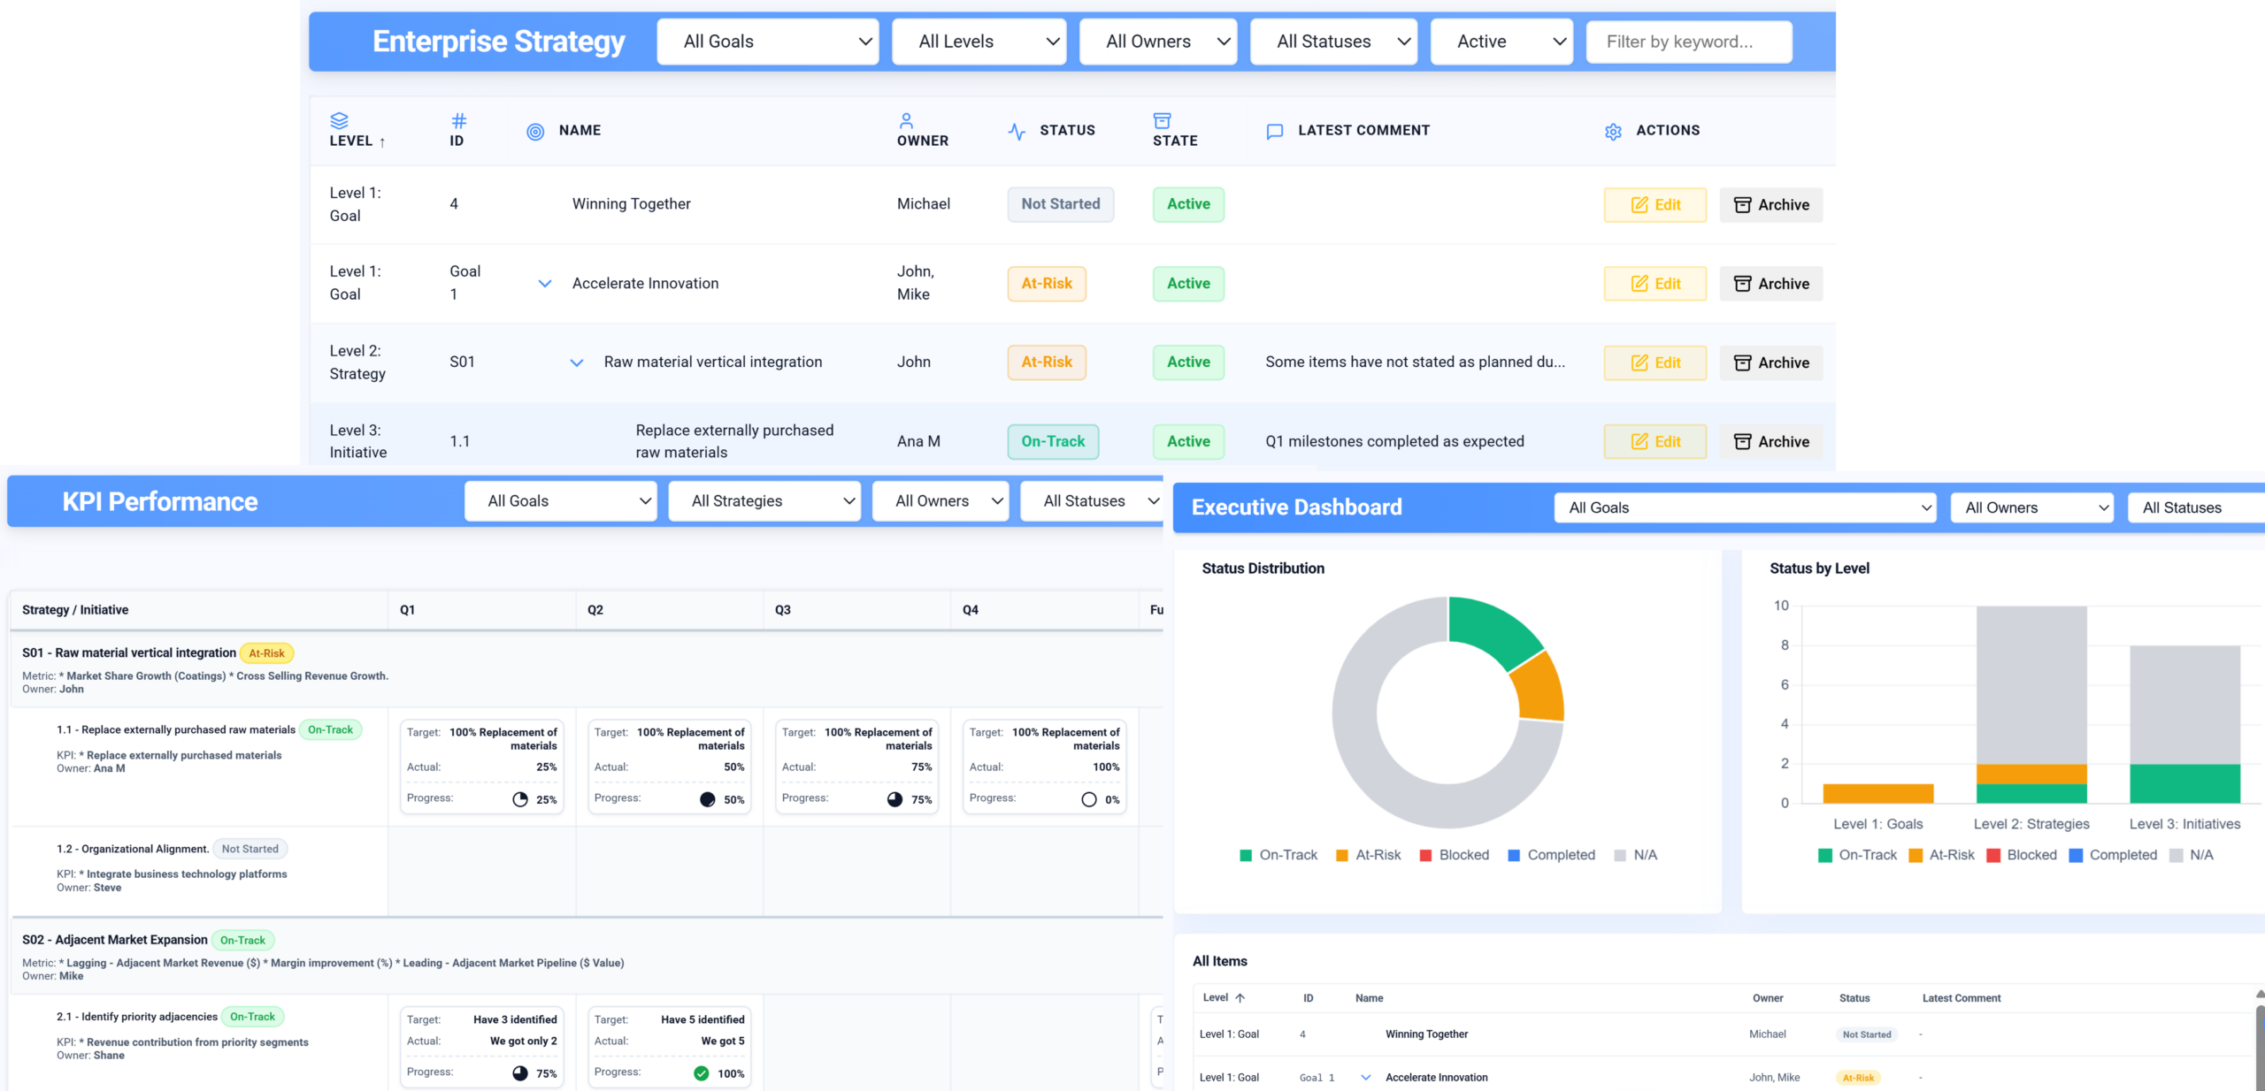The height and width of the screenshot is (1091, 2265).
Task: Click '2.1 - Identify priority adjacencies' initiative
Action: 137,1017
